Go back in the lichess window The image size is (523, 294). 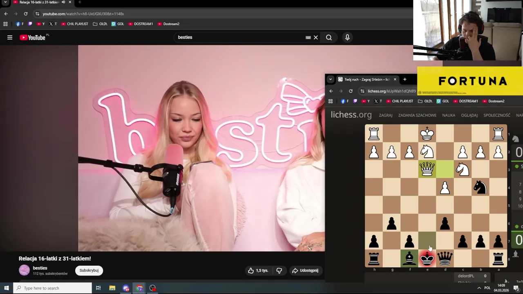tap(331, 91)
